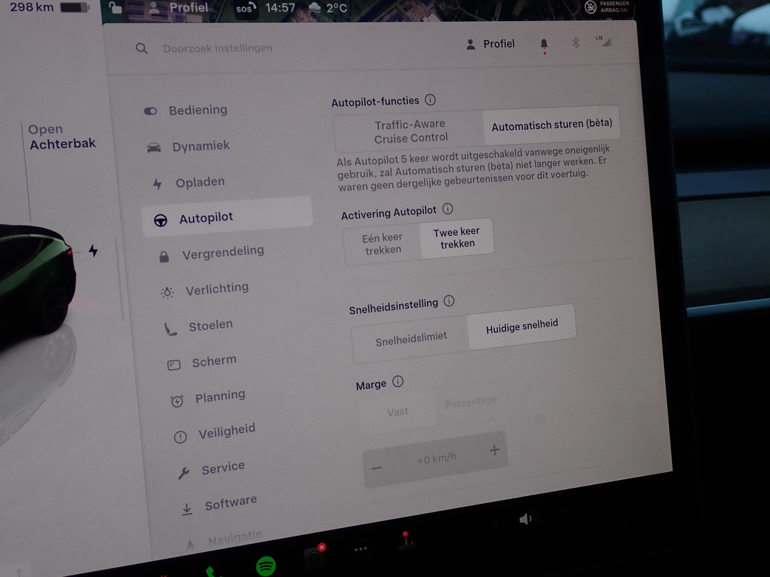The width and height of the screenshot is (770, 577).
Task: Click the Doorzoek instellingen search field
Action: click(x=217, y=48)
